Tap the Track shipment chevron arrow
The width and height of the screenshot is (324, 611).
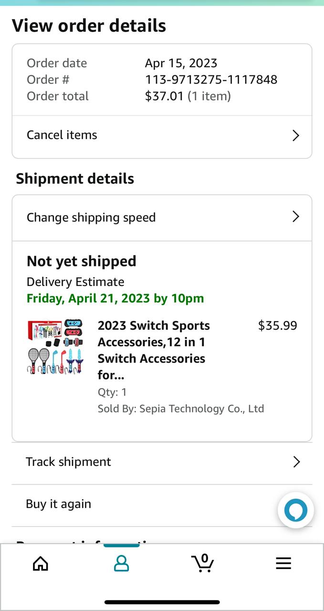[x=296, y=462]
